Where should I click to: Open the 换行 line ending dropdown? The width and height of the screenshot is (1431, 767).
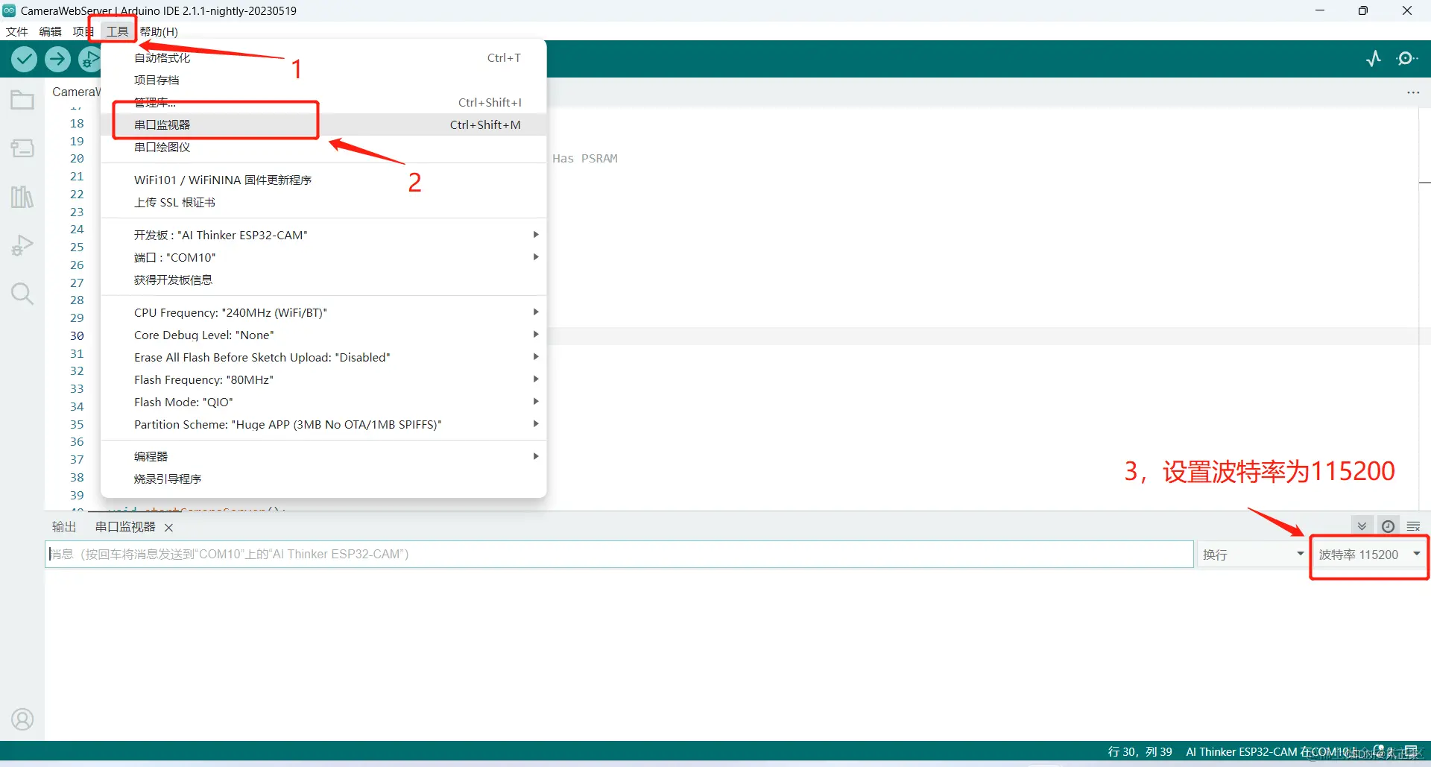[x=1253, y=555]
